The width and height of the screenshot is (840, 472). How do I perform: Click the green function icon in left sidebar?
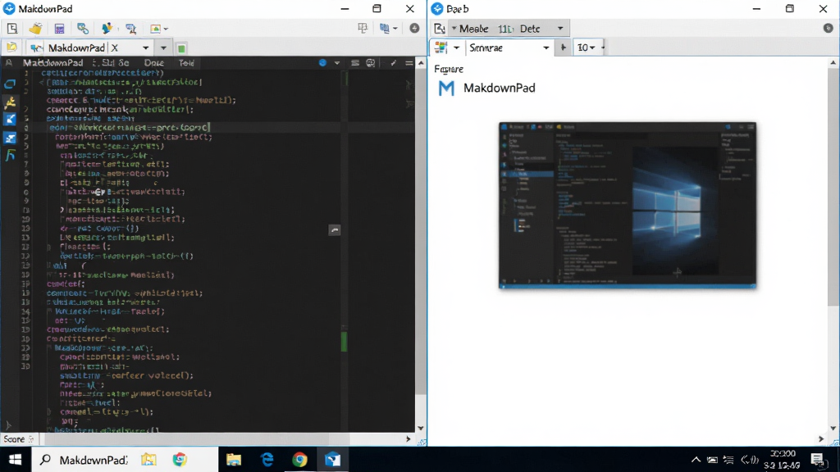10,156
